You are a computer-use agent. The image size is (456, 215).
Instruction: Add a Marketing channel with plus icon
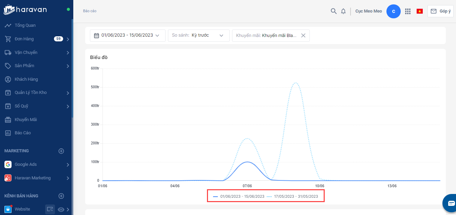tap(61, 151)
